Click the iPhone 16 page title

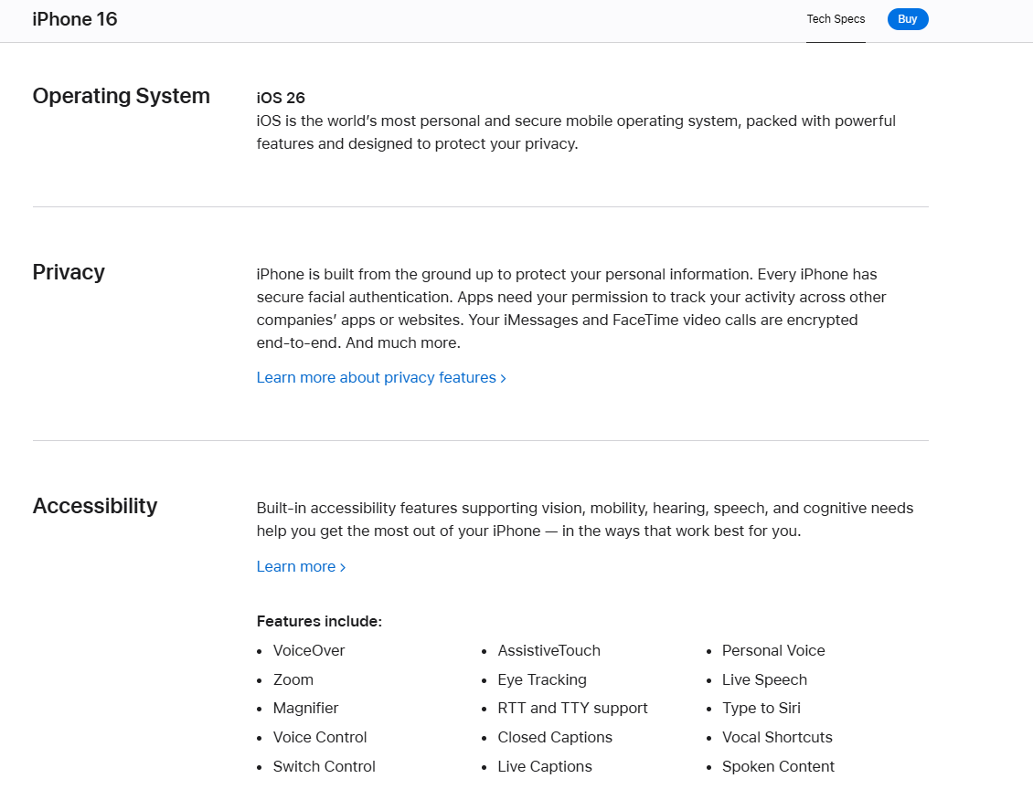(x=75, y=19)
